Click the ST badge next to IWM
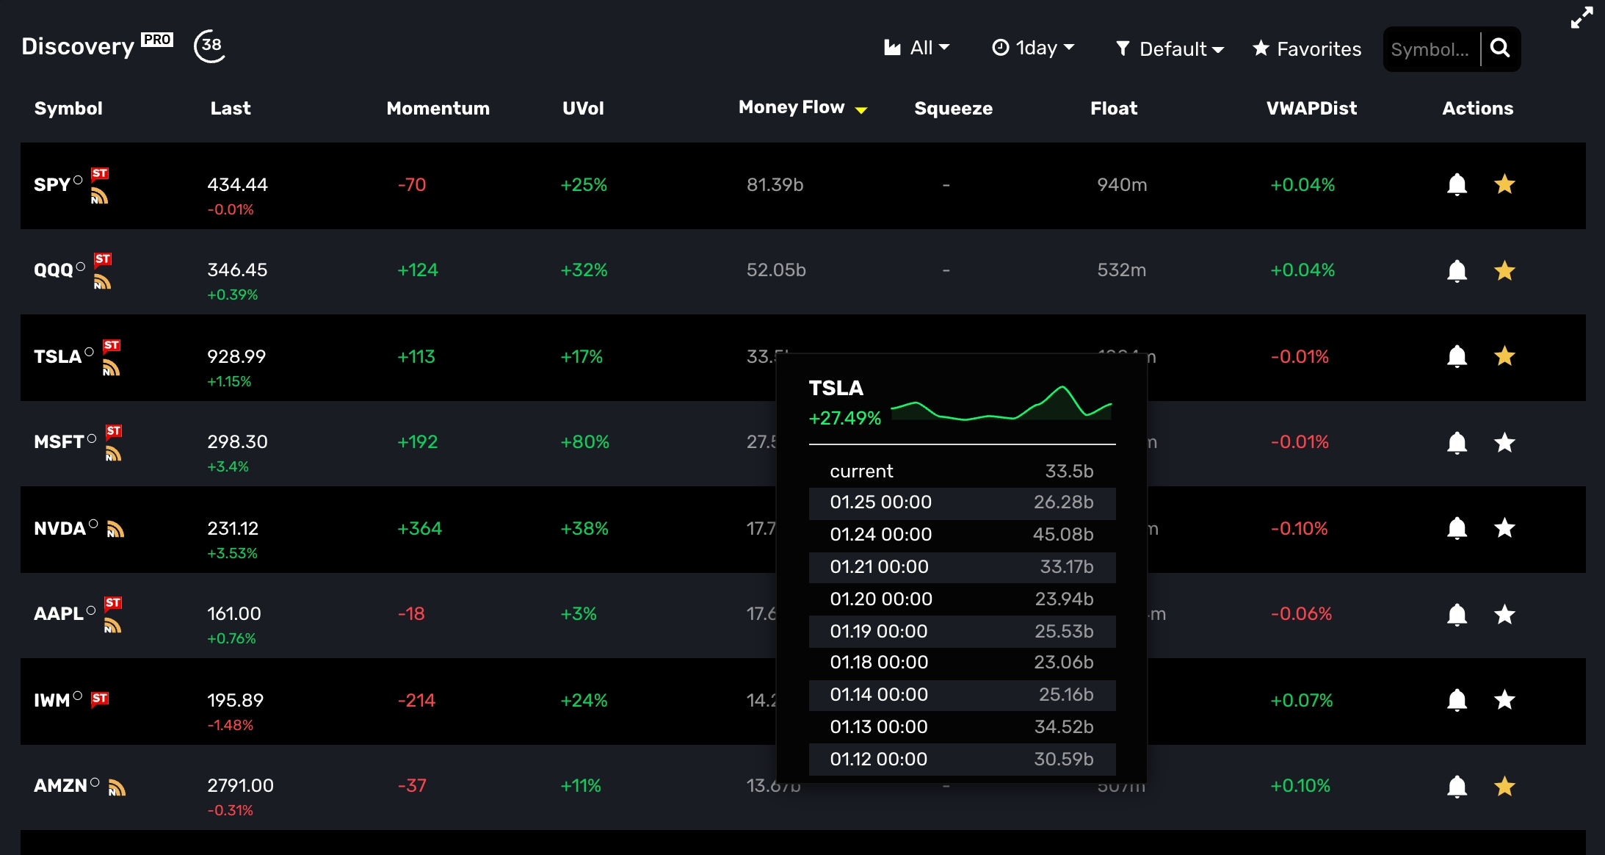 [100, 699]
